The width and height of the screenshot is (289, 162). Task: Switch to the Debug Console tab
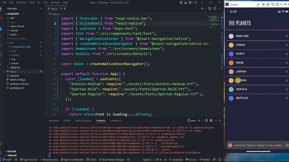click(83, 121)
